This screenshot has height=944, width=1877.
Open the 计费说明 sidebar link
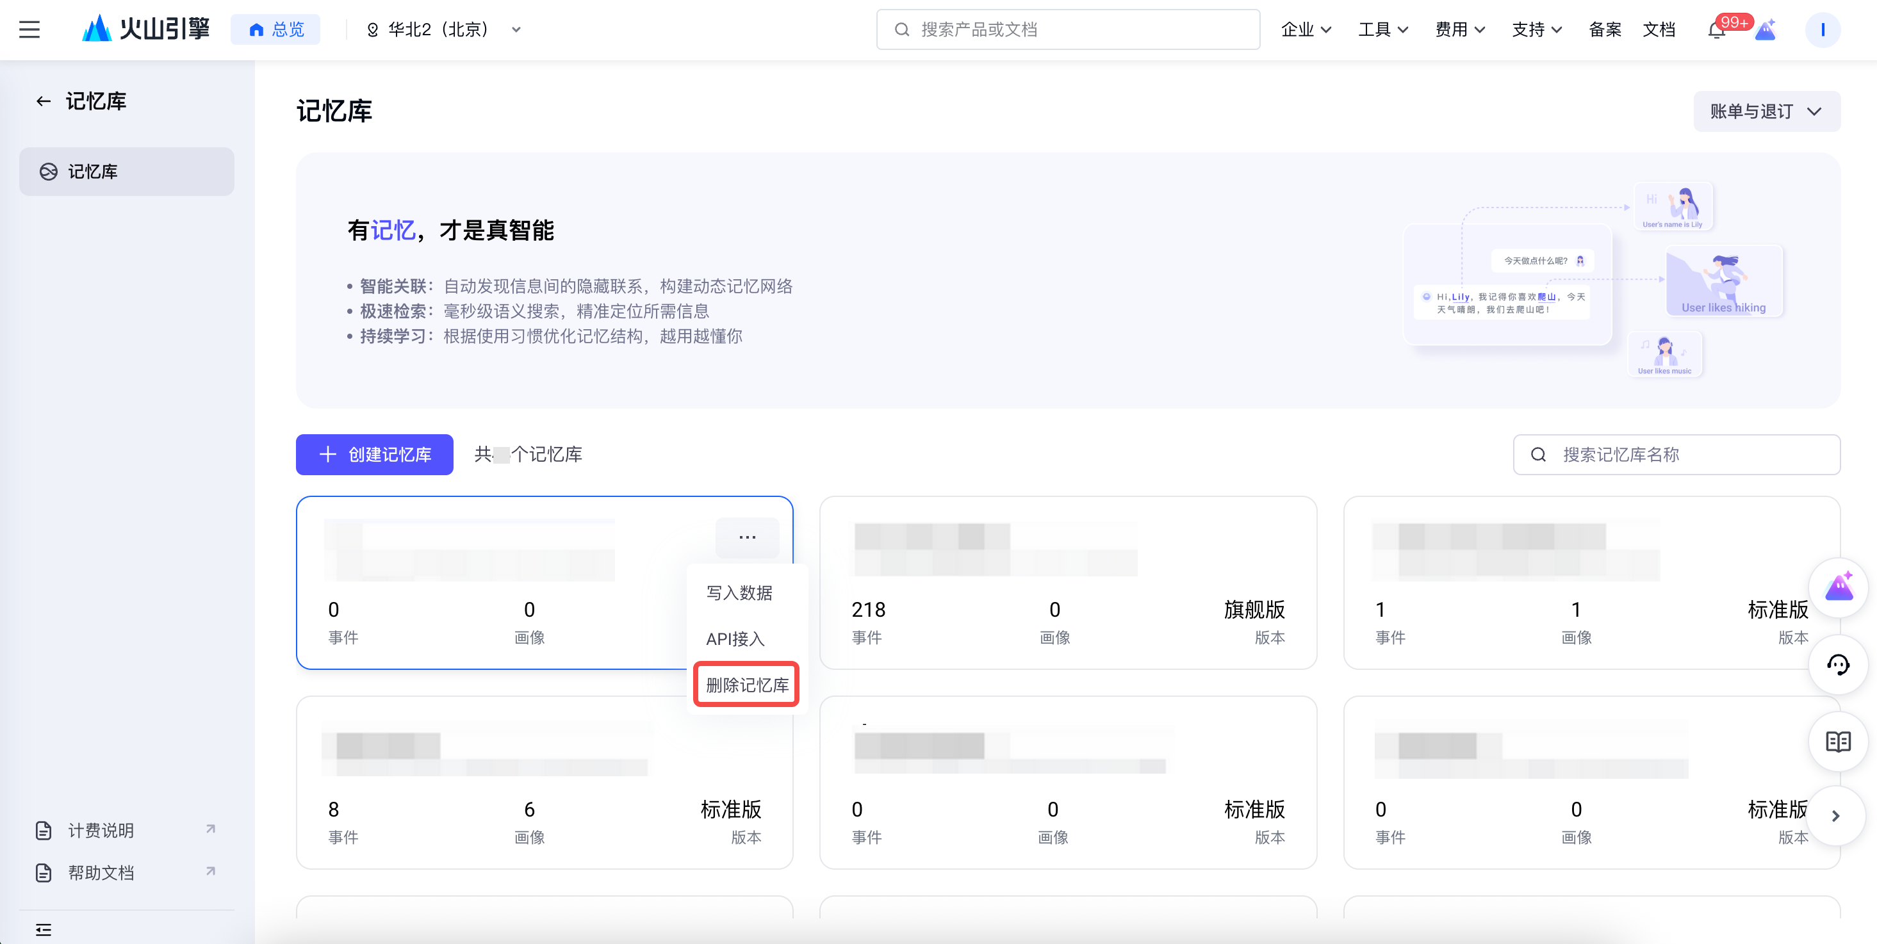click(101, 831)
